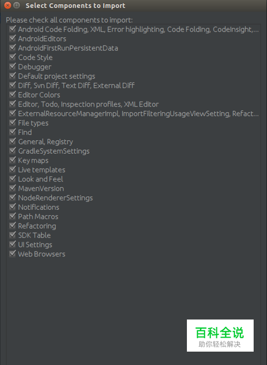This screenshot has height=365, width=267.
Task: Uncheck the Path Macros checkbox
Action: [12, 216]
